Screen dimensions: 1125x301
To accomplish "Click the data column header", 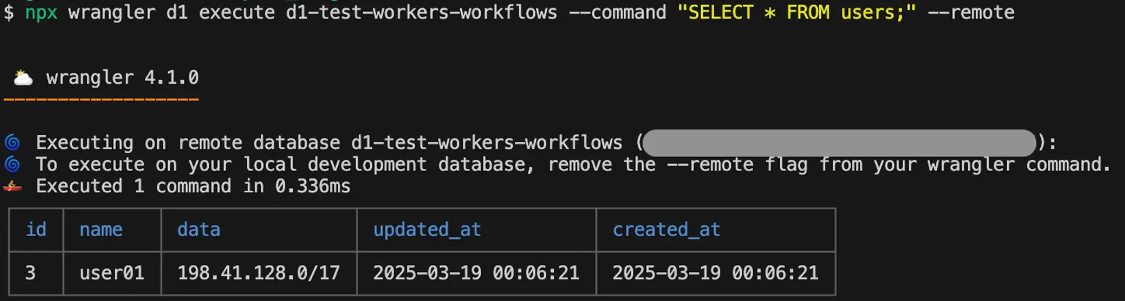I will (x=198, y=230).
